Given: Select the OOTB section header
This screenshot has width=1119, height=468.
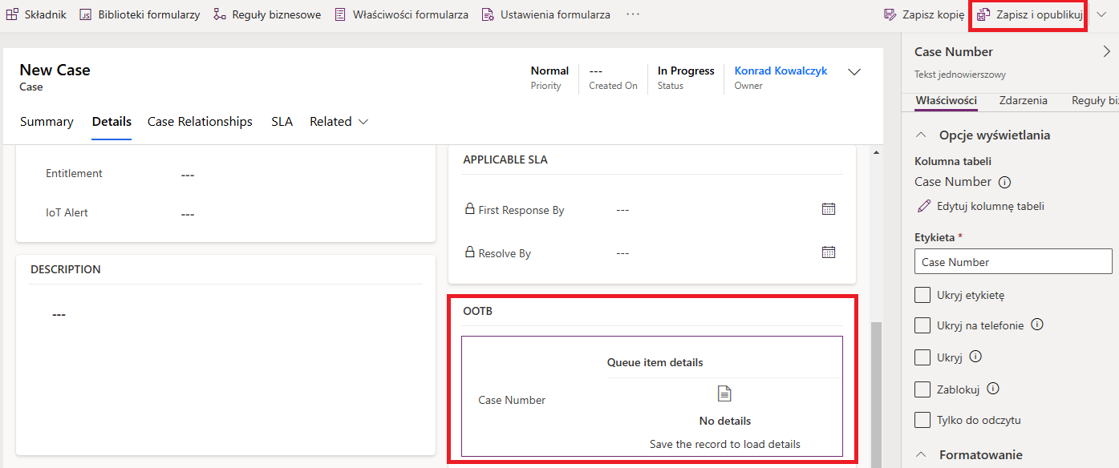Looking at the screenshot, I should (478, 311).
